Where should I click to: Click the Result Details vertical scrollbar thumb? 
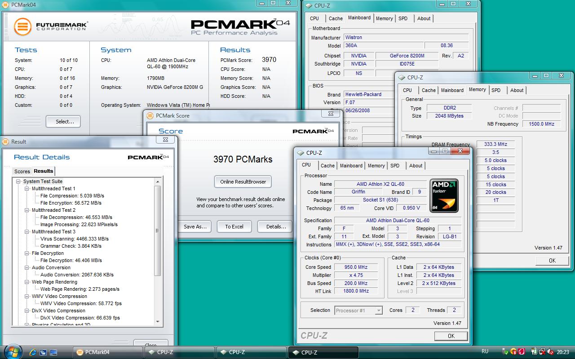point(158,230)
